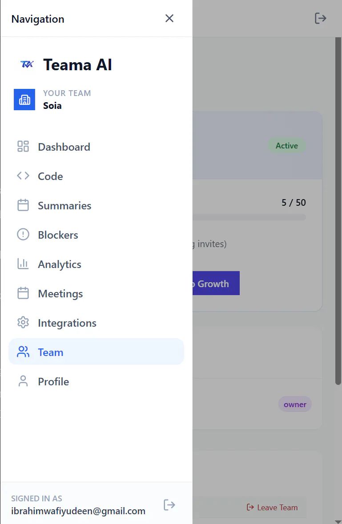
Task: Click the Meetings calendar icon
Action: tap(23, 293)
